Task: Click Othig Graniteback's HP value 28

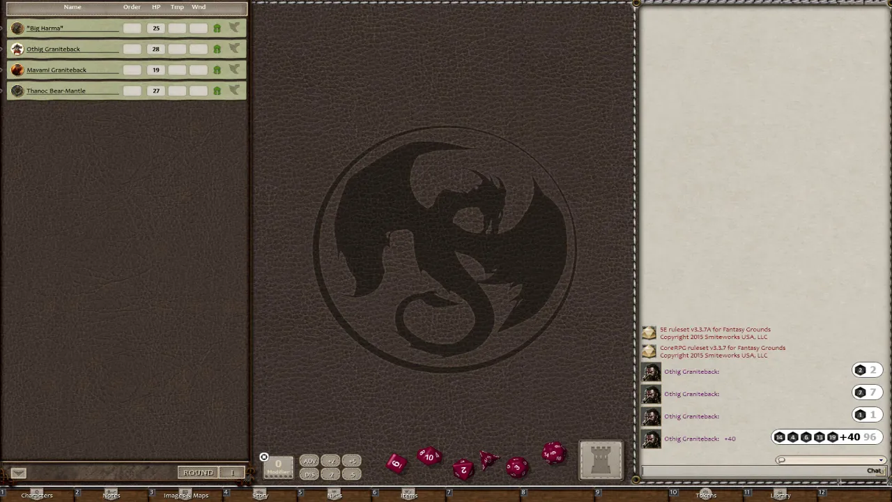Action: pos(155,49)
